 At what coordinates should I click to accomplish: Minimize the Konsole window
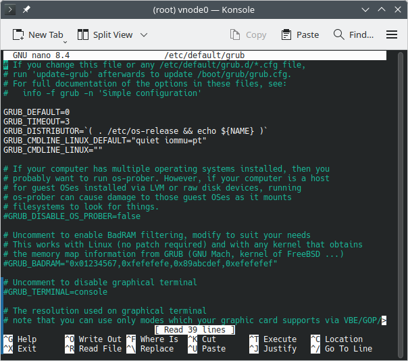click(365, 10)
